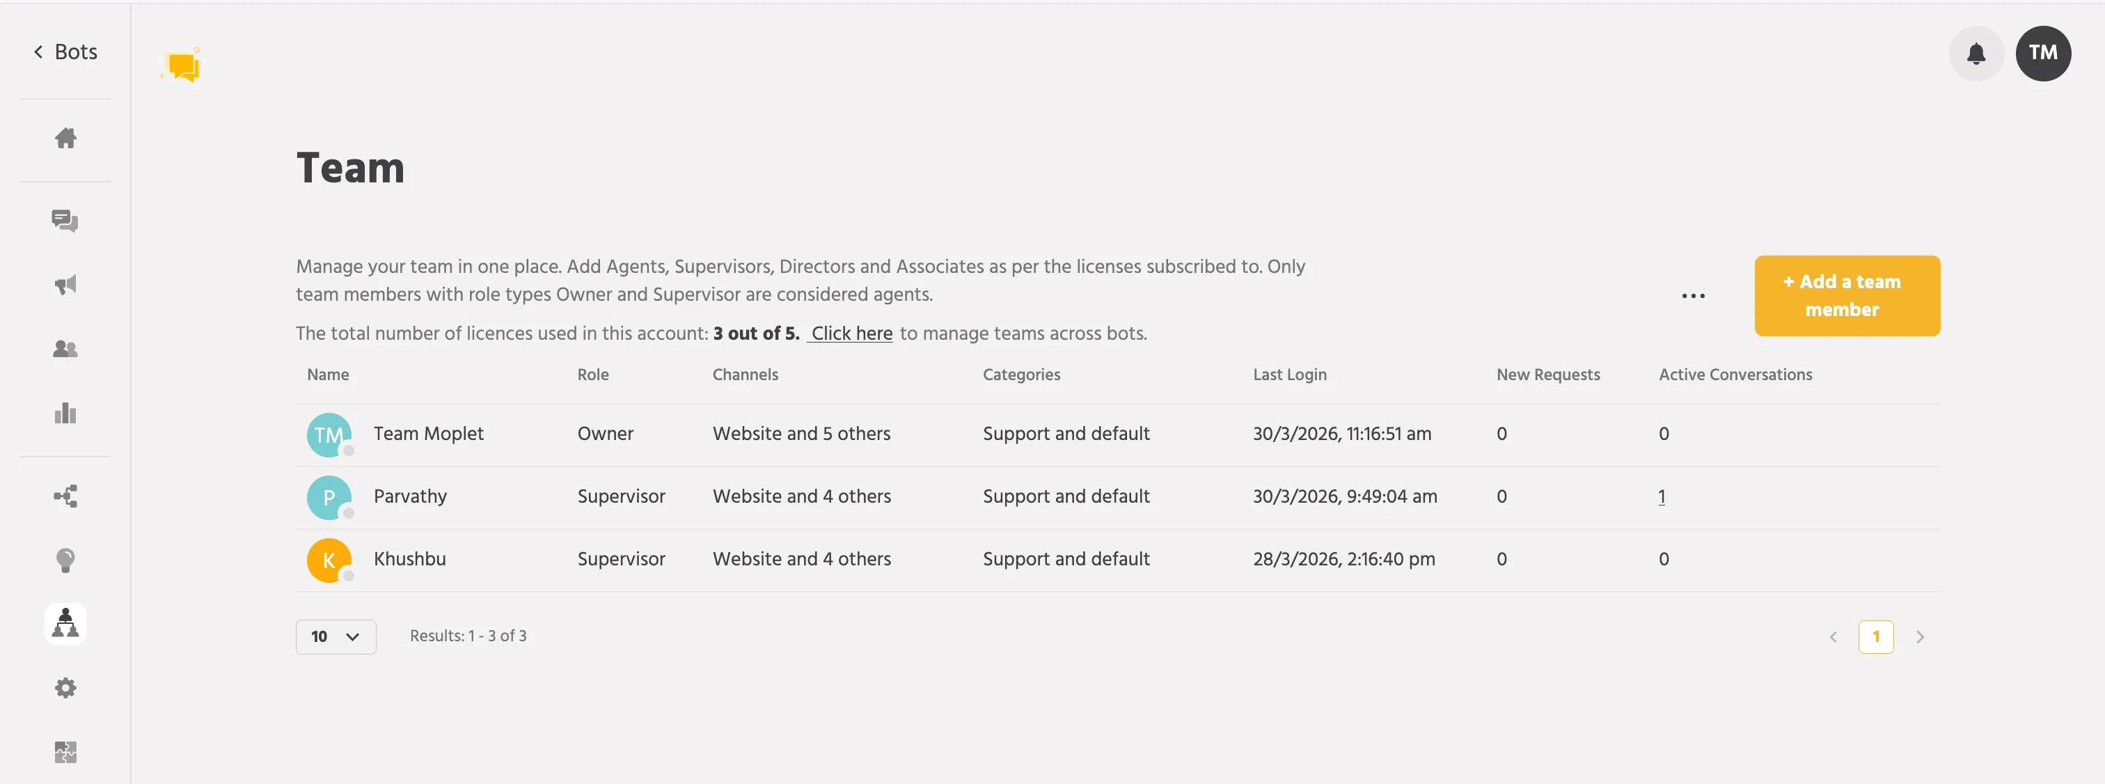Follow the Click here link

(851, 334)
